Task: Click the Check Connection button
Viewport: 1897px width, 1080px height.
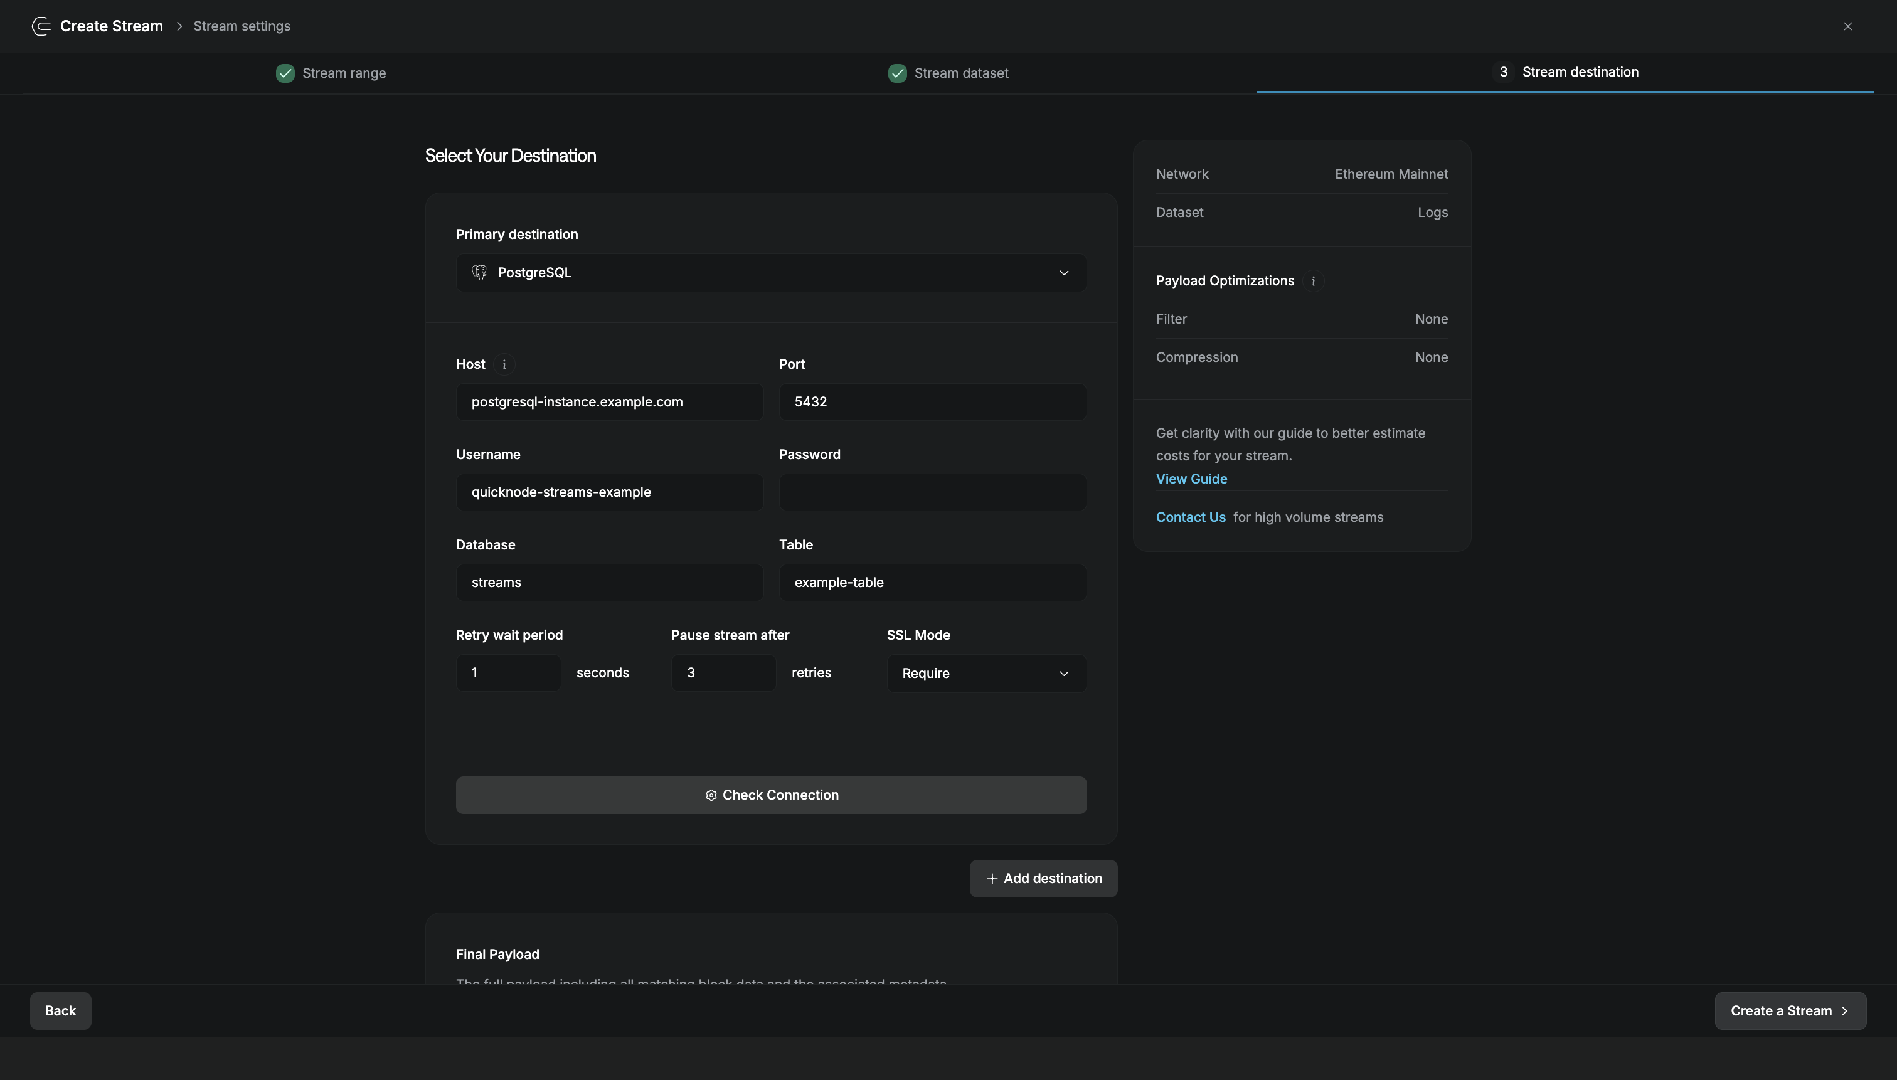Action: coord(771,795)
